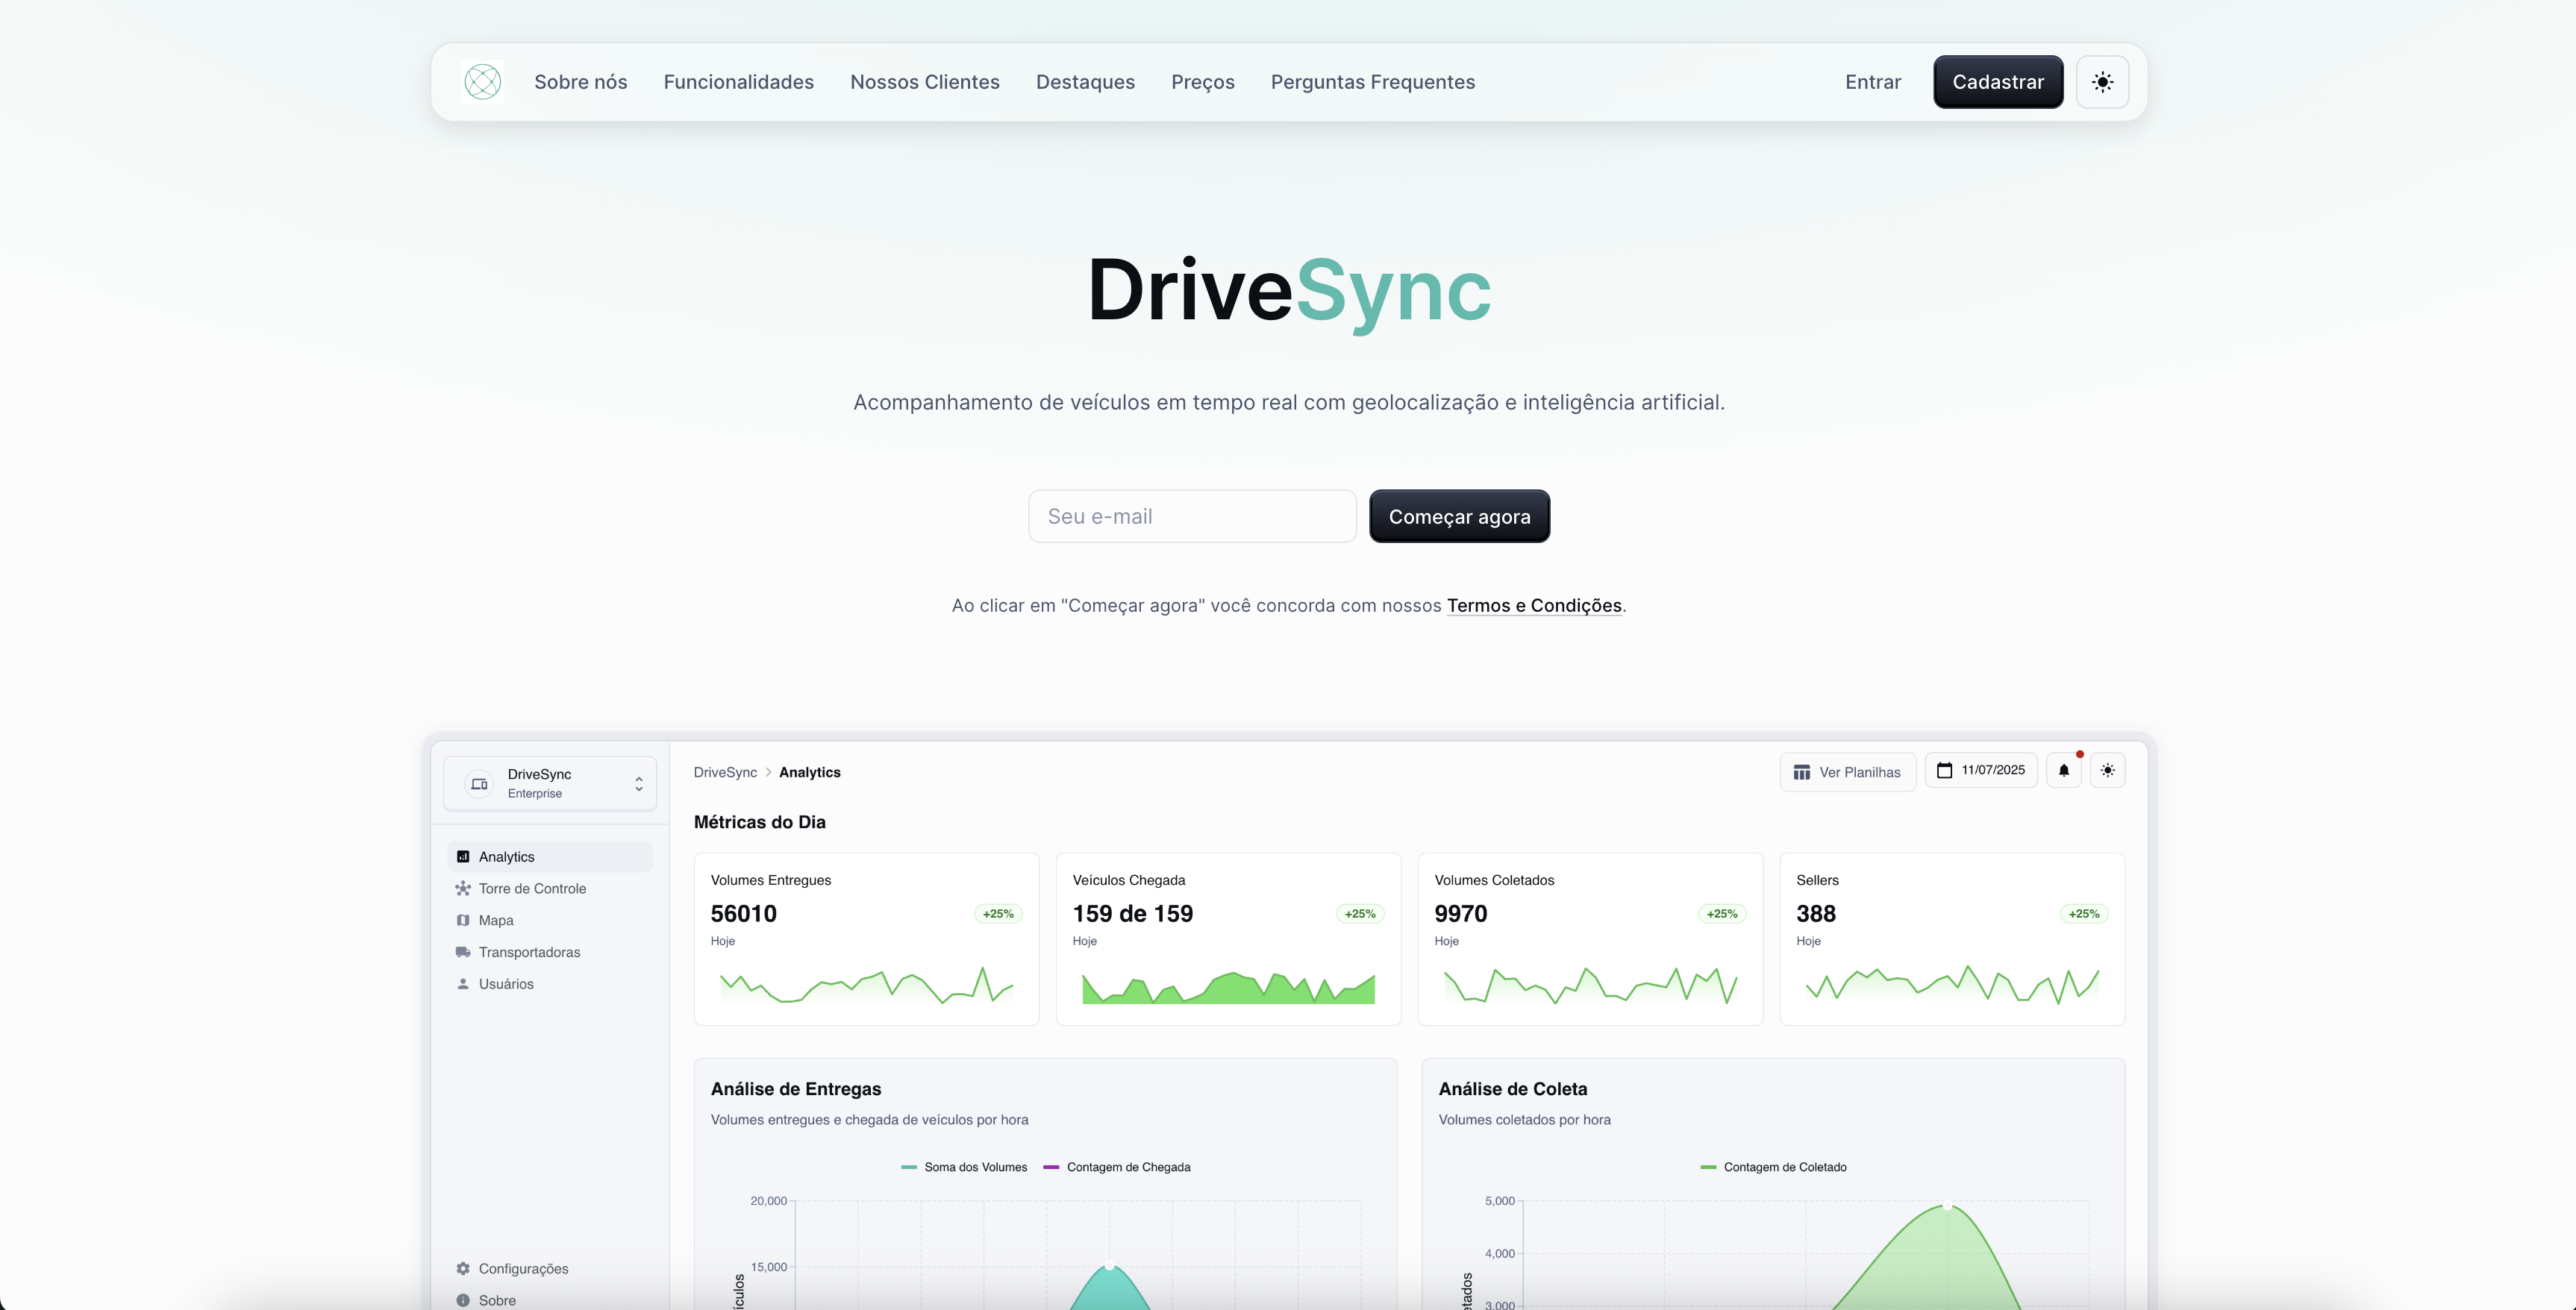
Task: Go to the Preços nav item
Action: (x=1202, y=82)
